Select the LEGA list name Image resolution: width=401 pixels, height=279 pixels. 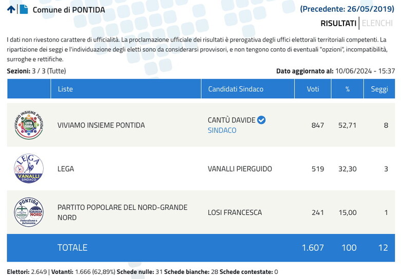tap(66, 169)
